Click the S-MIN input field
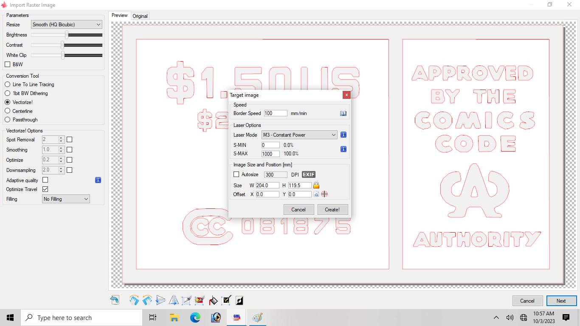 click(x=270, y=145)
